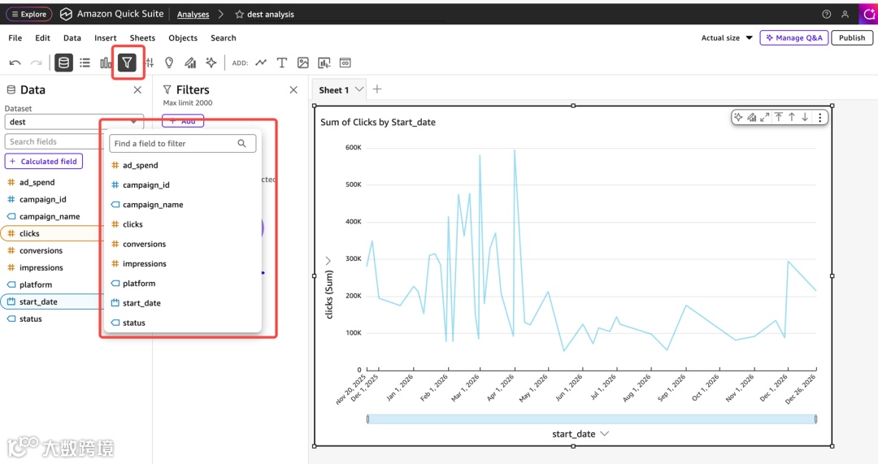Close the Filters panel

point(293,89)
